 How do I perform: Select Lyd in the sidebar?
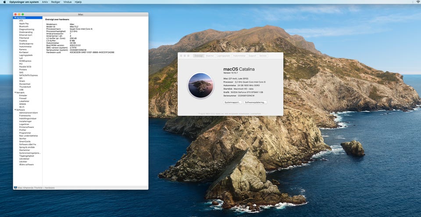click(x=21, y=58)
